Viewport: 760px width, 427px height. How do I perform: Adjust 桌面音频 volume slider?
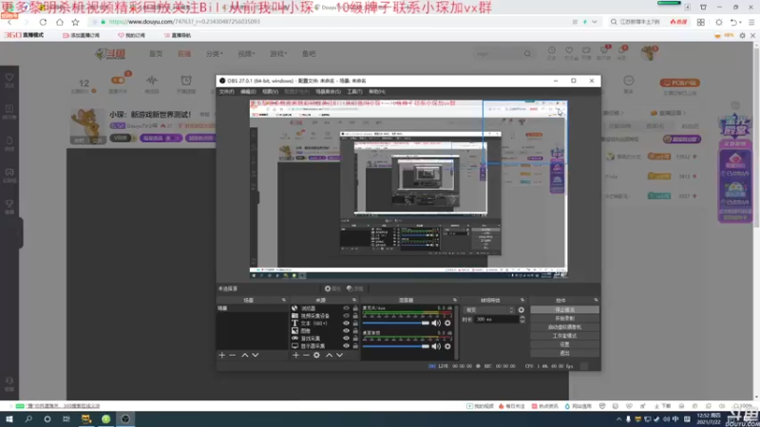396,346
